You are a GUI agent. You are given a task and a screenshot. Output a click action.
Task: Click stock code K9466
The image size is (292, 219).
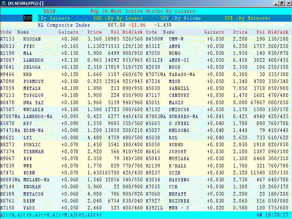[7, 75]
